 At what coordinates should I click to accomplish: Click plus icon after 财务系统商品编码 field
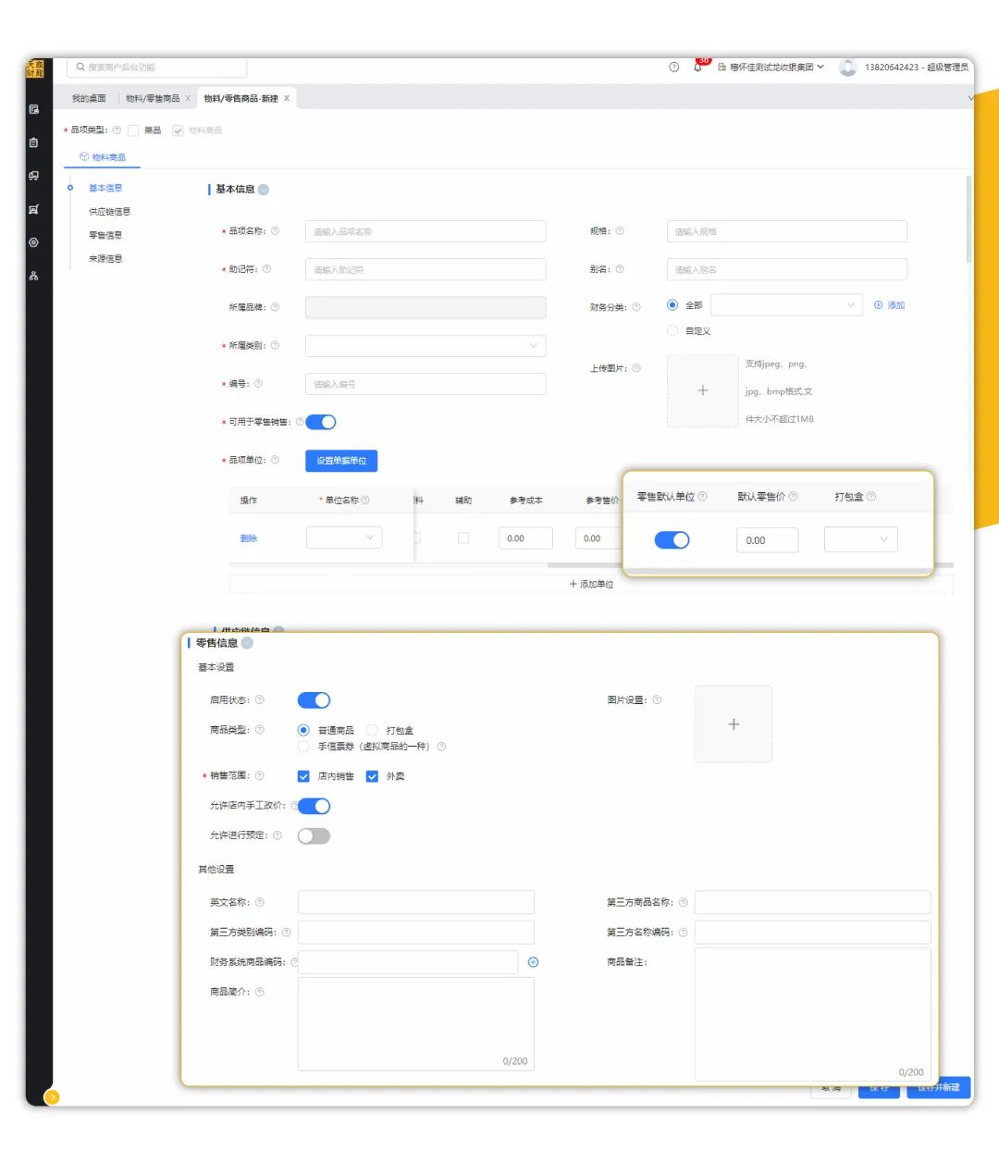[x=533, y=962]
